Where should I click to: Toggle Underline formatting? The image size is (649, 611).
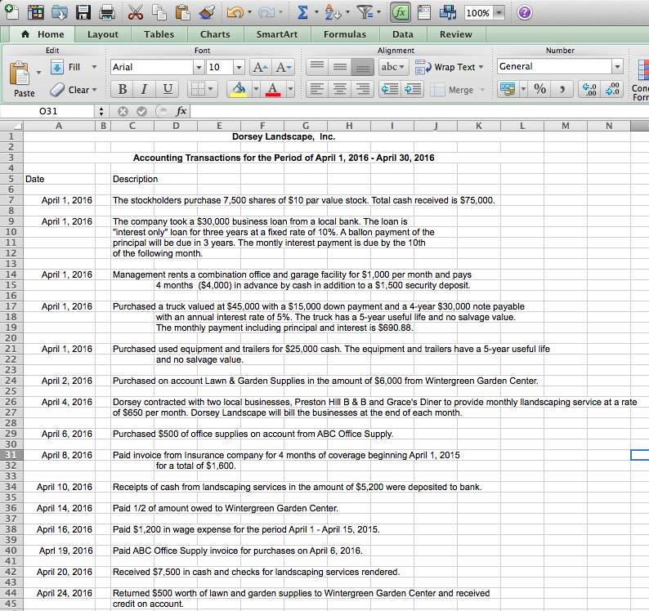click(168, 89)
